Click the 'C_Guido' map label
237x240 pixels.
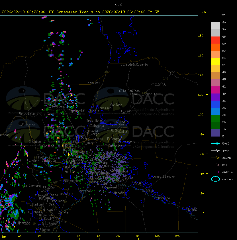(x=35, y=142)
